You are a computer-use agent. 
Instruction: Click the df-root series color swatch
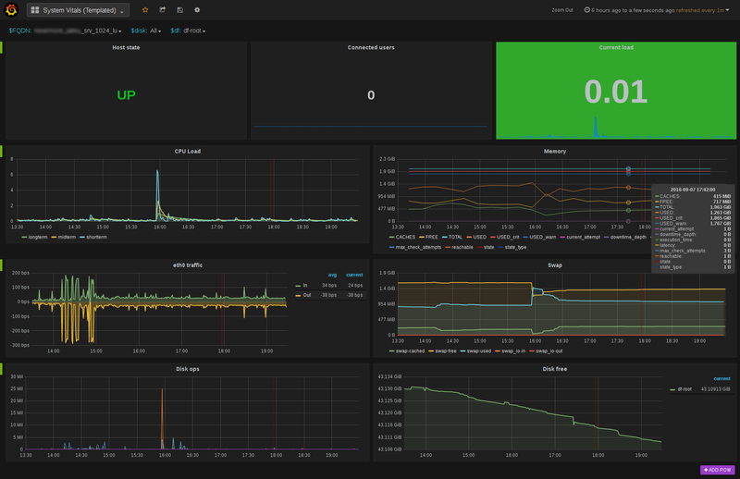(672, 390)
